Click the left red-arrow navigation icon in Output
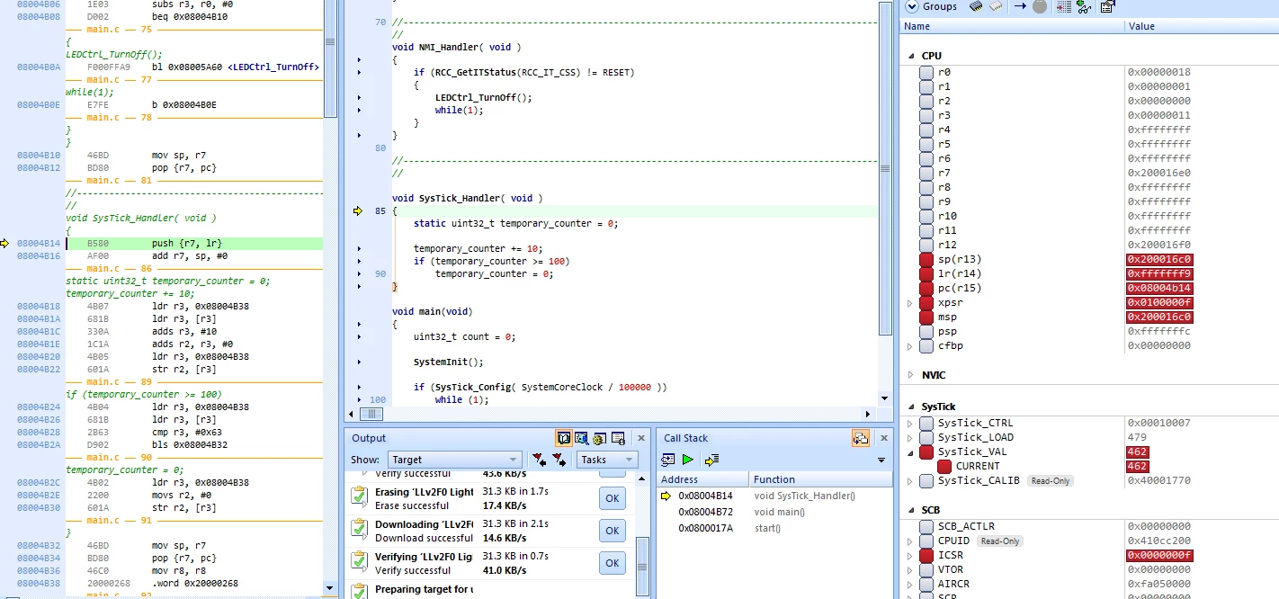Viewport: 1279px width, 599px height. pyautogui.click(x=539, y=460)
